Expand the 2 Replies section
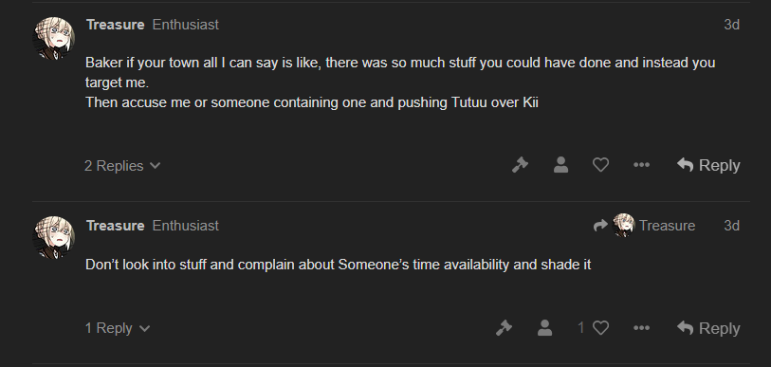Screen dimensions: 771x367 [122, 166]
